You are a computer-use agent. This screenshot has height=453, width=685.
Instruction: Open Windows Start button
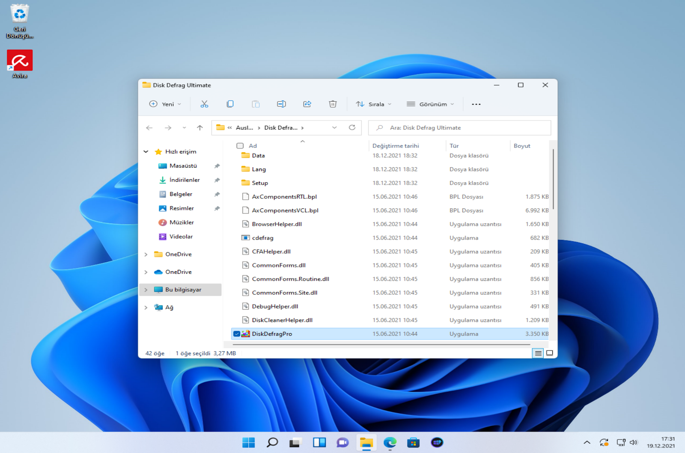click(248, 442)
